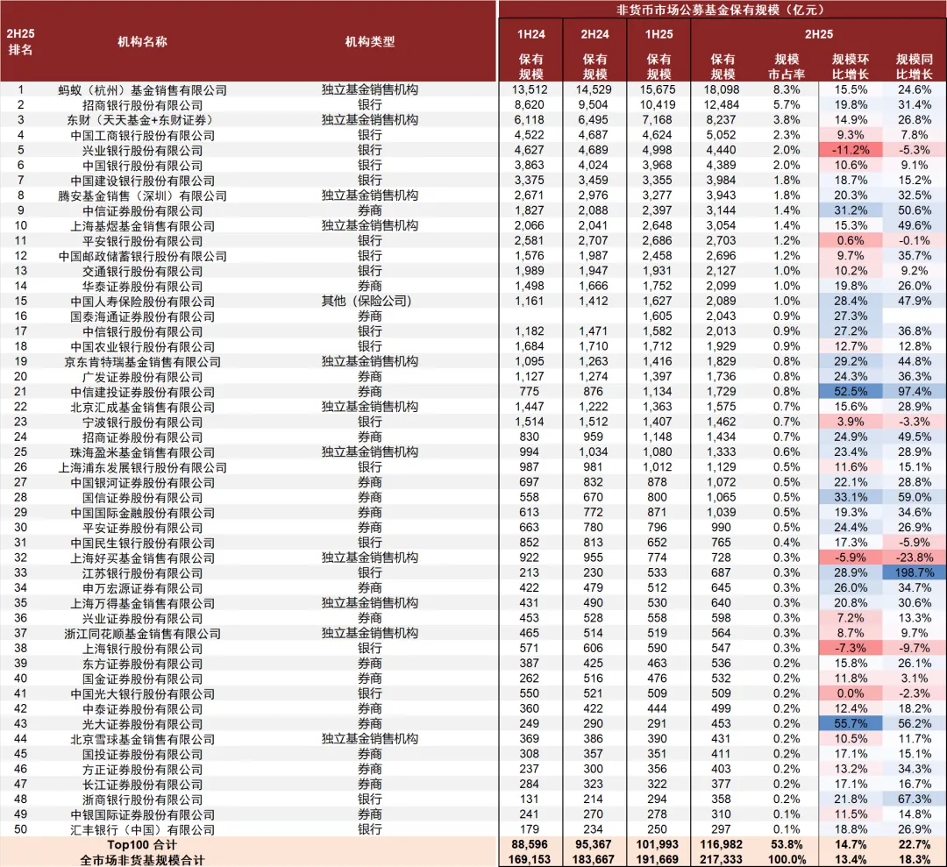Click -23.8% cell for 上海好买基金
This screenshot has width=947, height=867.
[x=915, y=558]
